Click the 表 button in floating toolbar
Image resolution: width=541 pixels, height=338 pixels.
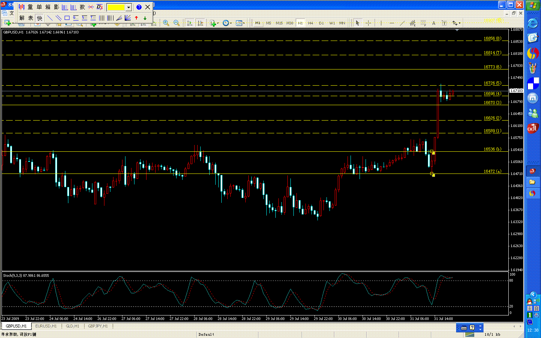(30, 18)
